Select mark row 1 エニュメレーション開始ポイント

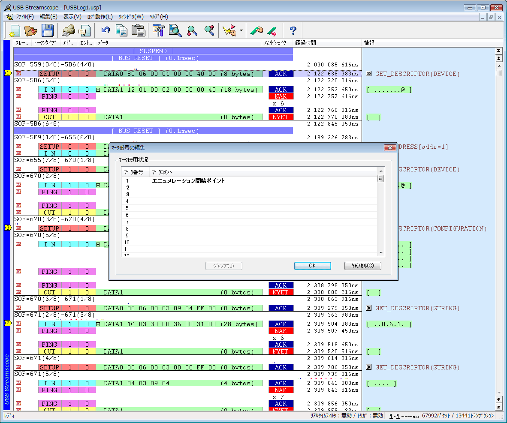[x=249, y=180]
